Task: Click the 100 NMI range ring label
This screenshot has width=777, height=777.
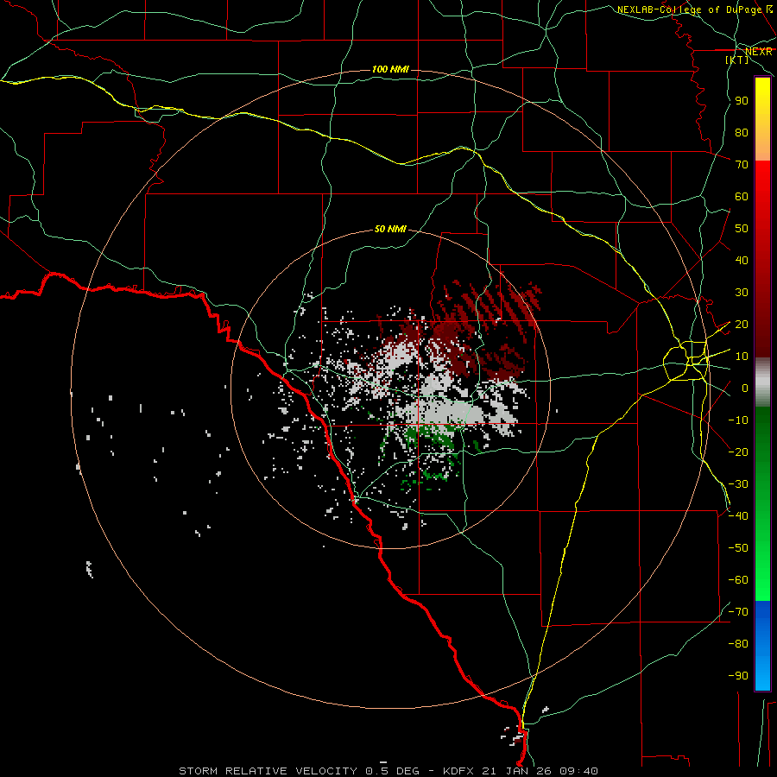Action: coord(390,69)
